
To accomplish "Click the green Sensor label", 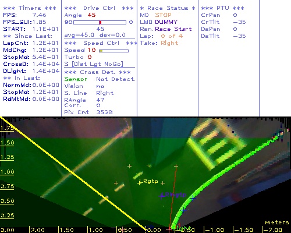I will pyautogui.click(x=76, y=79).
